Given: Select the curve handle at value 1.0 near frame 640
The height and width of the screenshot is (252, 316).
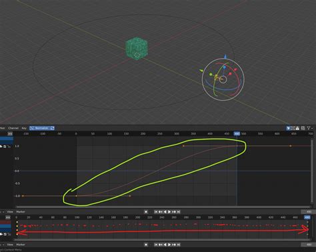Looking at the screenshot, I should click(x=291, y=146).
